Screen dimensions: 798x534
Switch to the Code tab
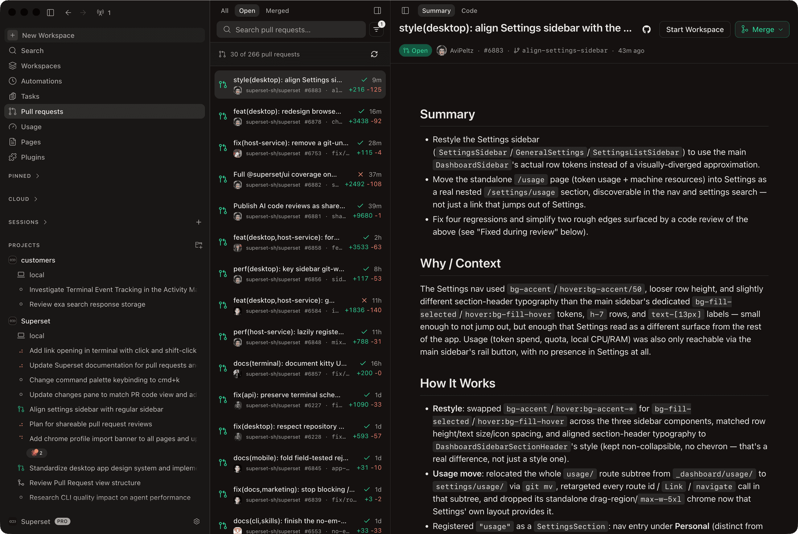469,11
